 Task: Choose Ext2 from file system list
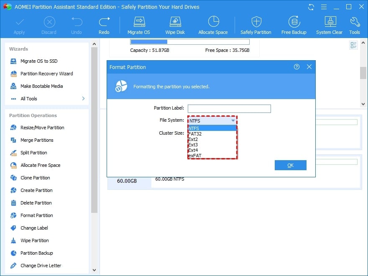pos(212,139)
